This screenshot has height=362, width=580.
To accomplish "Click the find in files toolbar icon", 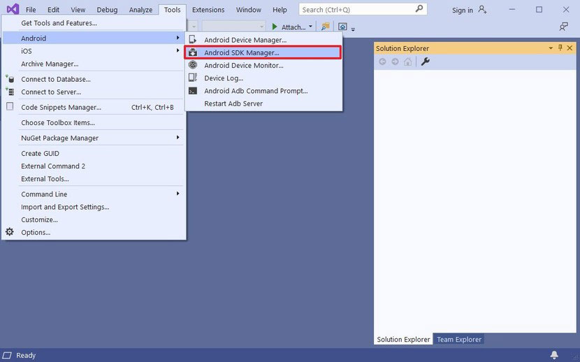I will point(325,27).
